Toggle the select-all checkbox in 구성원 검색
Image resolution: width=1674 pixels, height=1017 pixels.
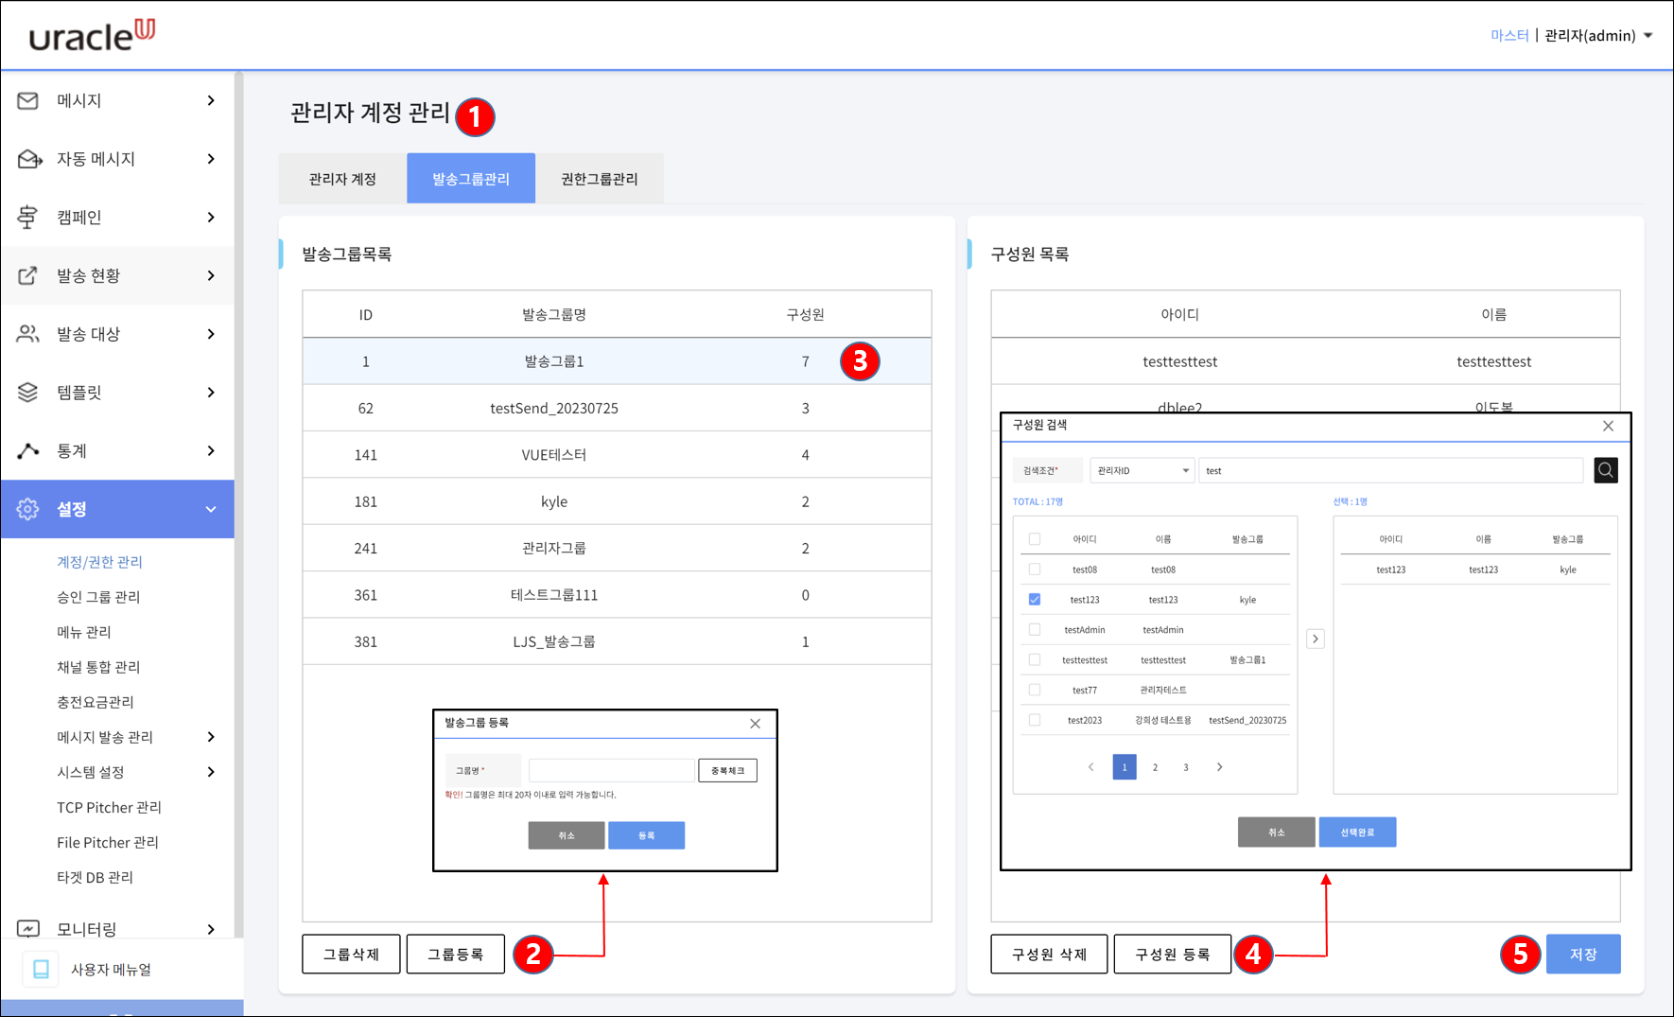point(1035,539)
